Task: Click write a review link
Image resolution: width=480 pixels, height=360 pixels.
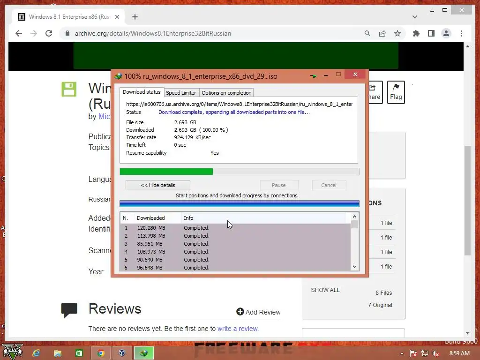Action: click(x=238, y=329)
